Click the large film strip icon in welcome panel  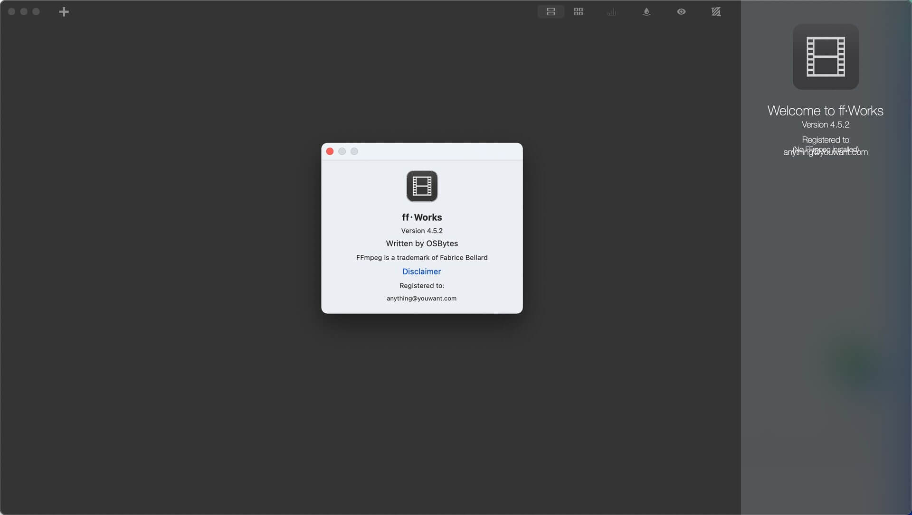click(826, 57)
